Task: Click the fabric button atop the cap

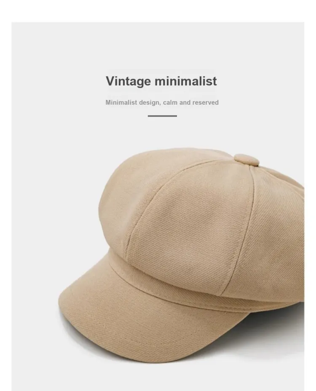Action: [246, 160]
